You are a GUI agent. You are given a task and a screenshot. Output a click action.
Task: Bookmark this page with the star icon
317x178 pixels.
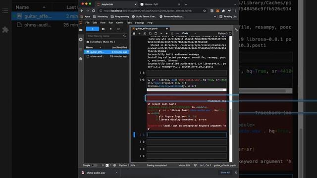205,11
